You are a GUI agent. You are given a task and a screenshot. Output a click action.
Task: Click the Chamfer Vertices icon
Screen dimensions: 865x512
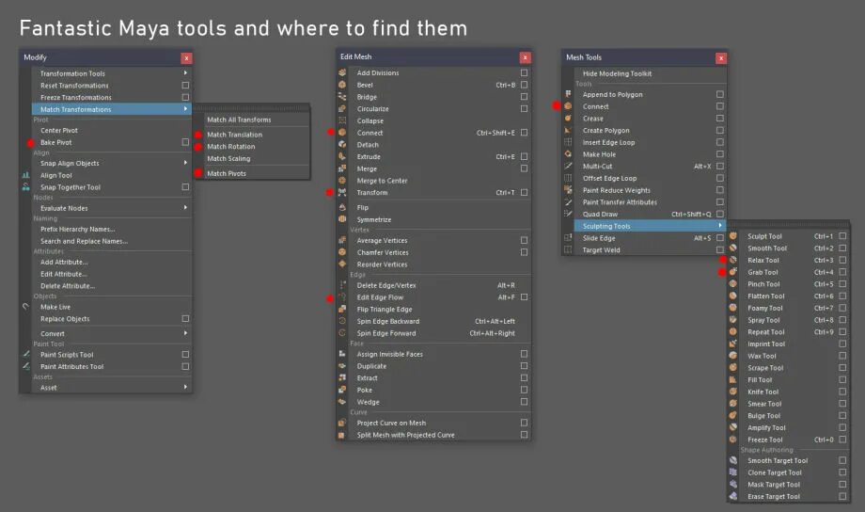[x=342, y=252]
